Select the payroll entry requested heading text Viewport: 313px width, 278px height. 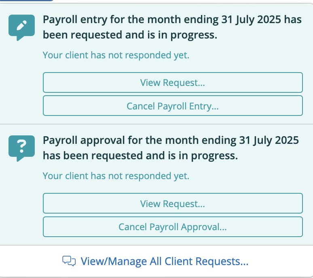click(172, 27)
